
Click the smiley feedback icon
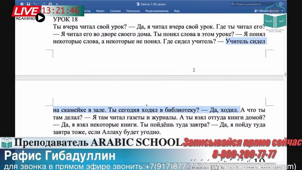click(281, 4)
